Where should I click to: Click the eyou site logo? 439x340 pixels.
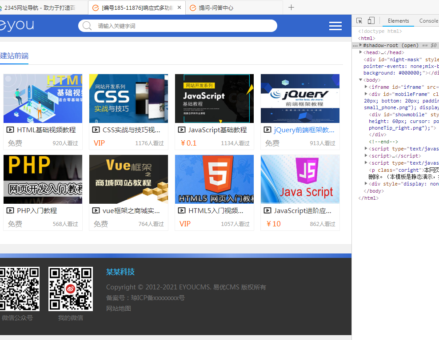17,26
